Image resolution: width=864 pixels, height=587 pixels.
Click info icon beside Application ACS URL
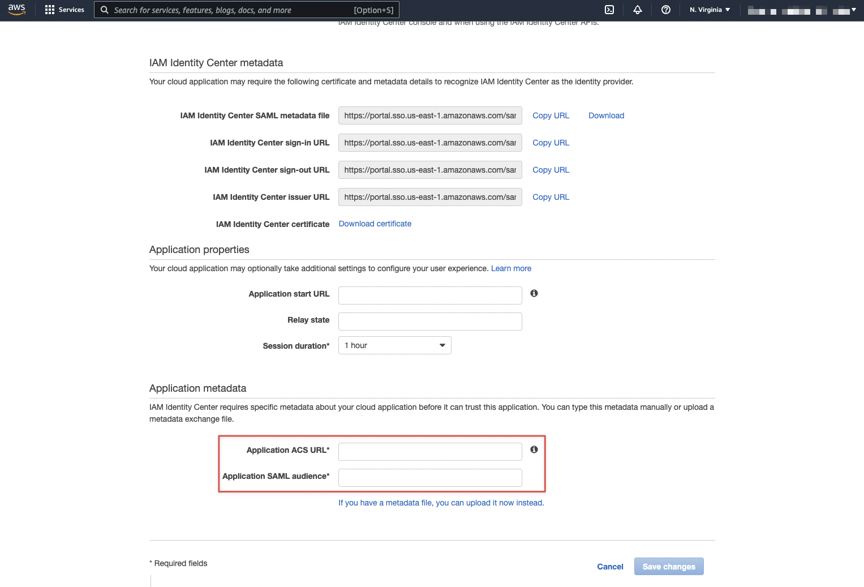[x=534, y=449]
